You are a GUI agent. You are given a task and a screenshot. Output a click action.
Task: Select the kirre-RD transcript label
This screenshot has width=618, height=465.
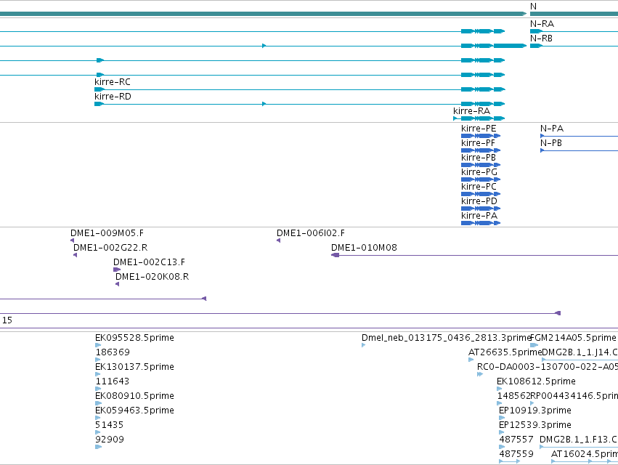113,96
